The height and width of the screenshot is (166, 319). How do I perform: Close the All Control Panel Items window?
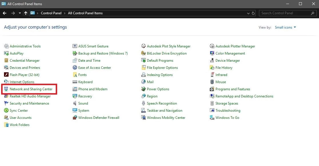click(313, 4)
